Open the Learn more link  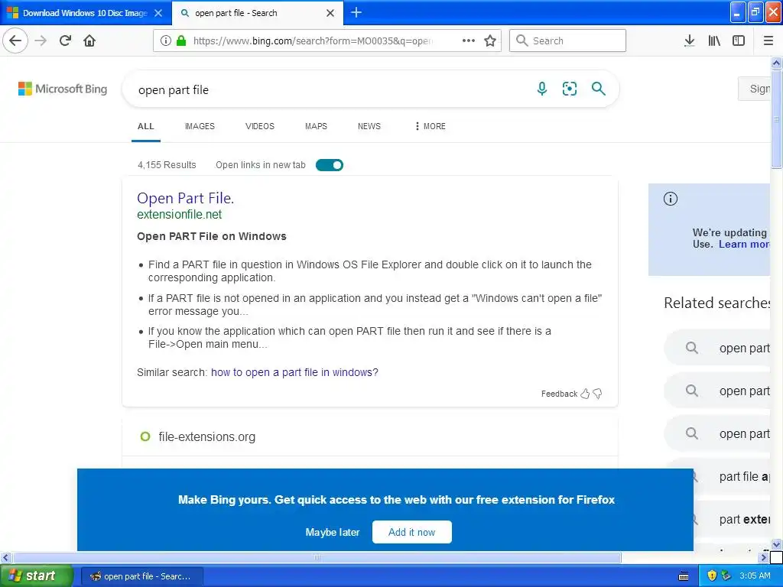[x=744, y=244]
